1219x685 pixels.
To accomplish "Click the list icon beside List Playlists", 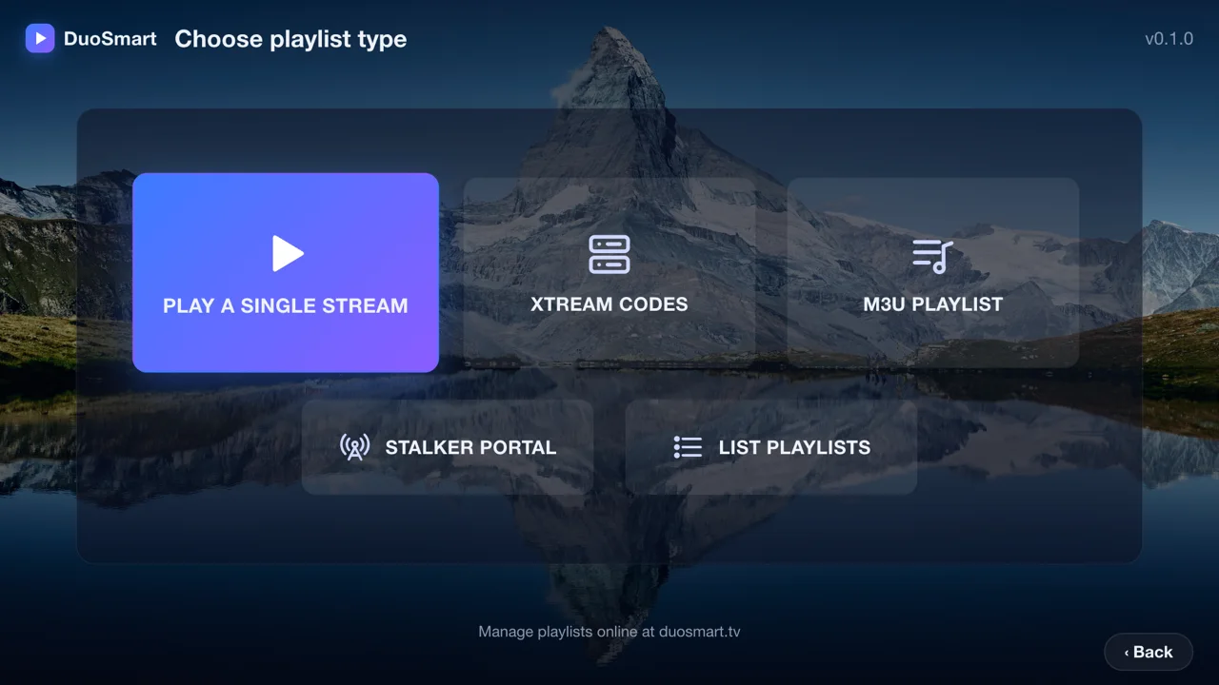I will pyautogui.click(x=688, y=447).
